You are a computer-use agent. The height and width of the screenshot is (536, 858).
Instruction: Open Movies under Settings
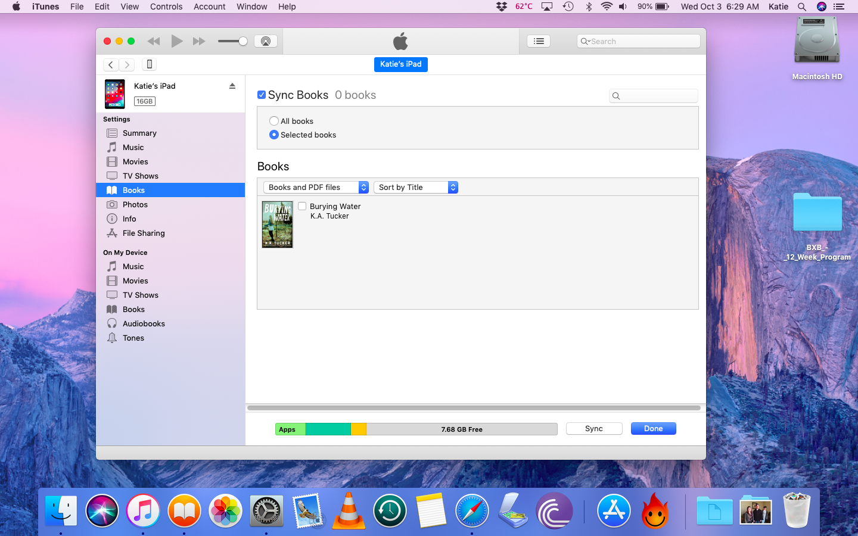[170, 161]
